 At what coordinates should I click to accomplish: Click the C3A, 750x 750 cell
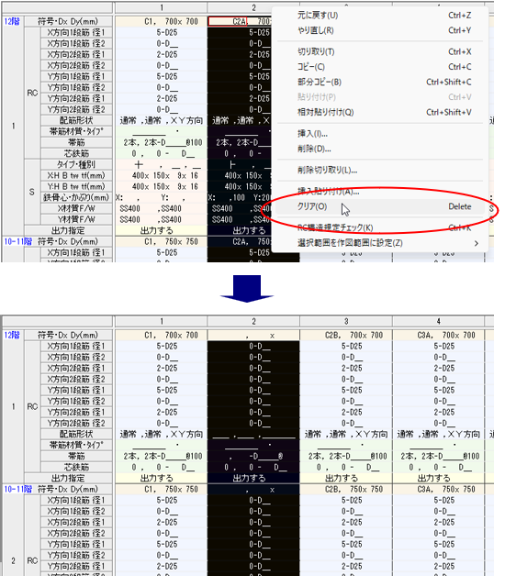click(x=438, y=489)
